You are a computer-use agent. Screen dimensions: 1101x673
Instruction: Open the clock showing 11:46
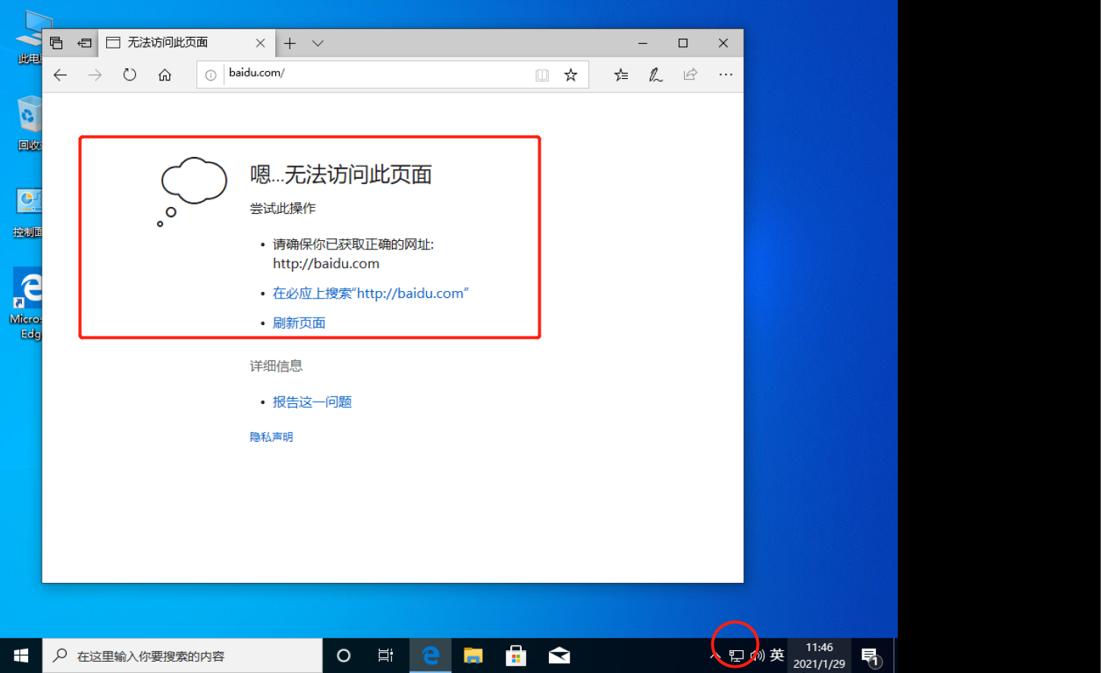(x=819, y=656)
